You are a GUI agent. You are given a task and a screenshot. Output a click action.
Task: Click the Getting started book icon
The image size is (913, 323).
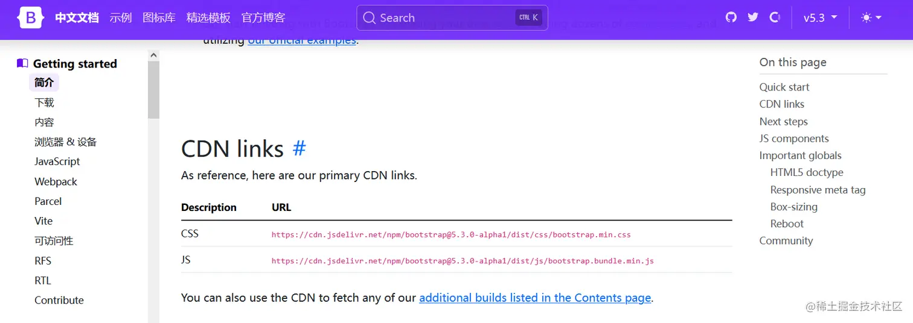tap(22, 63)
